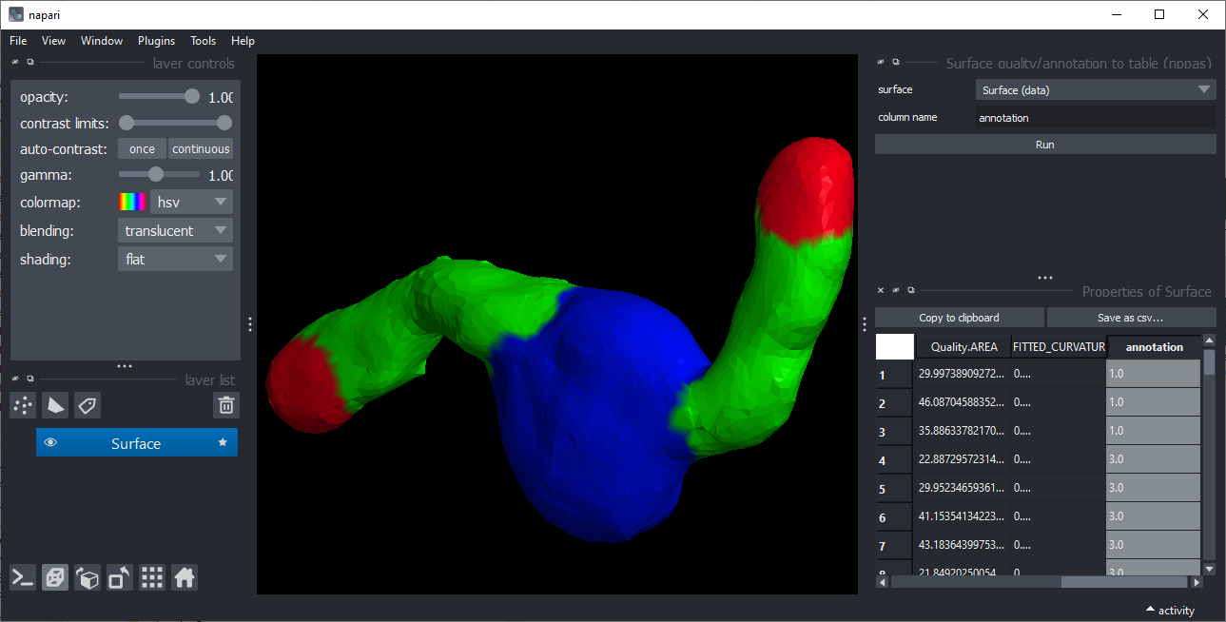This screenshot has width=1226, height=622.
Task: Expand the shading flat dropdown
Action: 175,259
